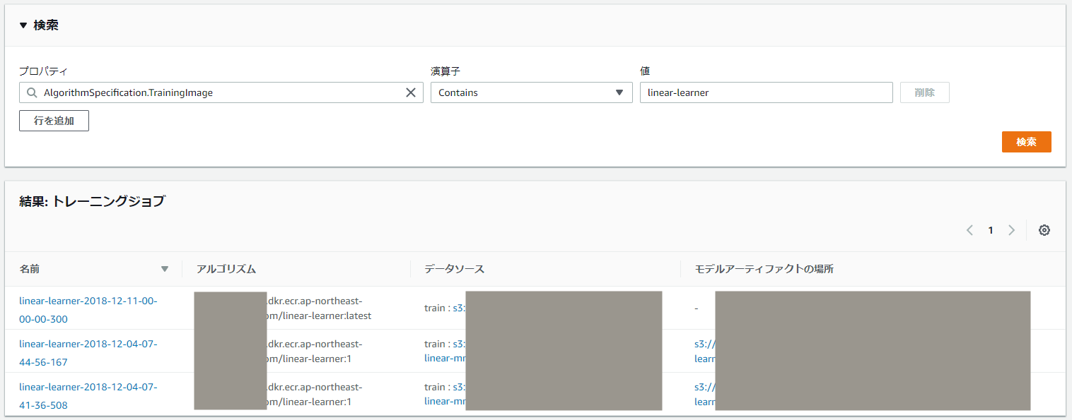Go to previous results page arrow

(969, 230)
